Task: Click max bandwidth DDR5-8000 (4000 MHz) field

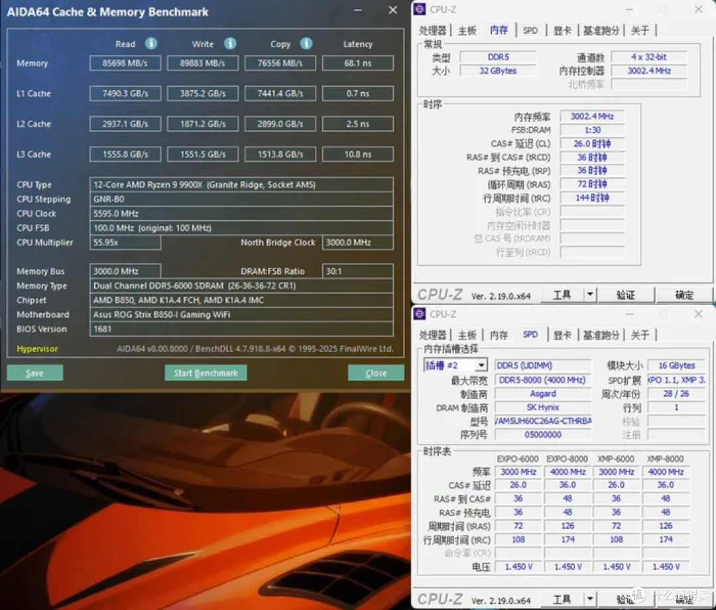Action: pyautogui.click(x=542, y=380)
